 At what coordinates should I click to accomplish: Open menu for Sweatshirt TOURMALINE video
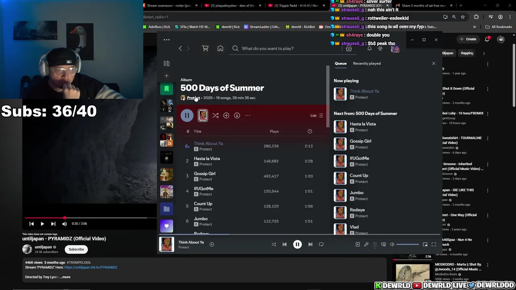(x=488, y=139)
